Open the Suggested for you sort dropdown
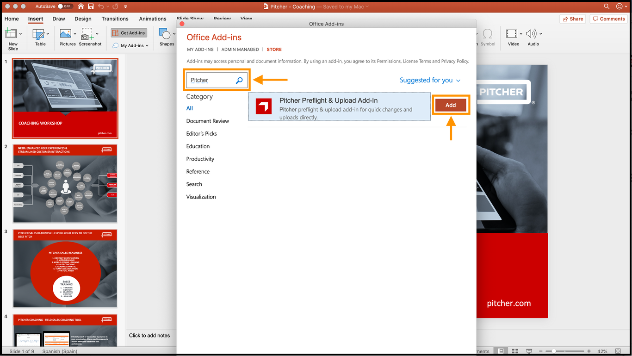 tap(430, 80)
